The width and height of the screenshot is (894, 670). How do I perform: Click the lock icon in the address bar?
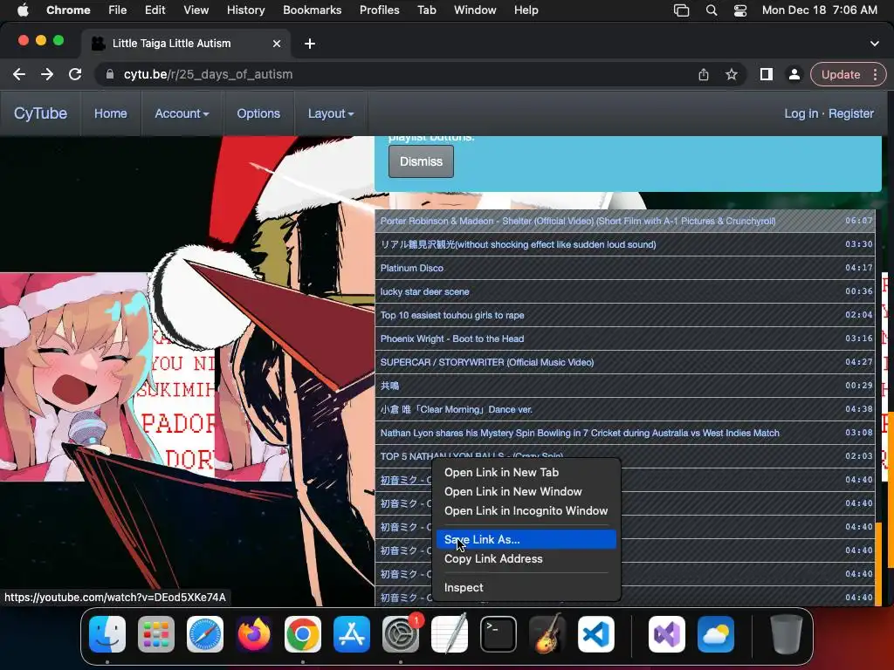(110, 75)
